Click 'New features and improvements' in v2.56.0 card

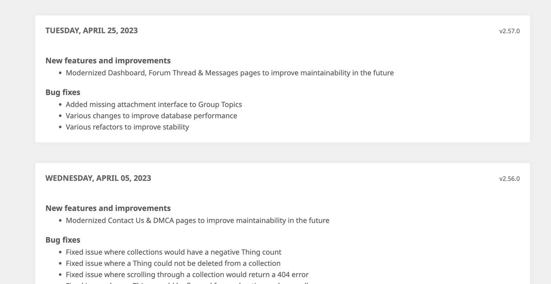click(108, 209)
